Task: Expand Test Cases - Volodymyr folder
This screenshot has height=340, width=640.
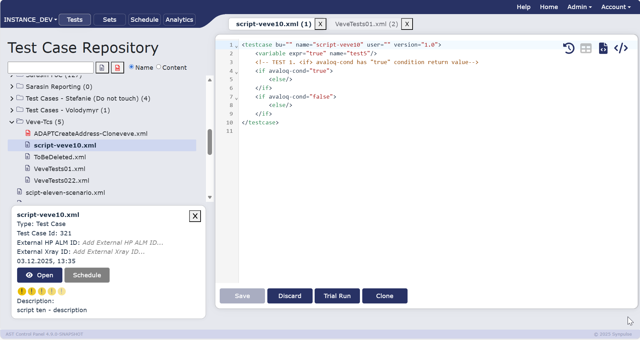Action: click(x=12, y=110)
